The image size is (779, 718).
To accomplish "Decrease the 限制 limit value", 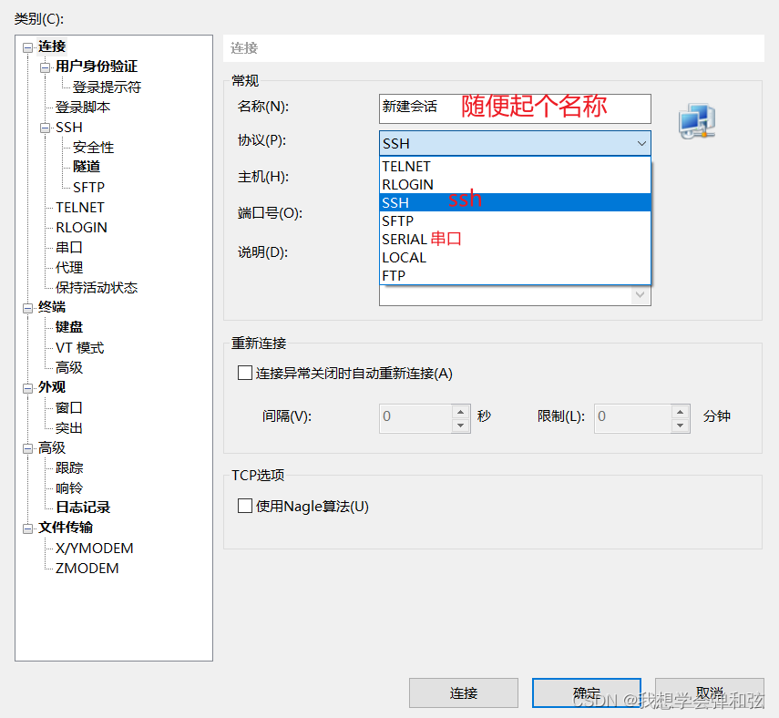I will click(x=680, y=426).
